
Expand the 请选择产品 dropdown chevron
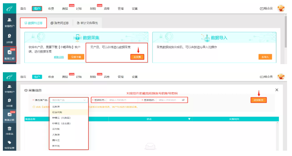pos(85,100)
